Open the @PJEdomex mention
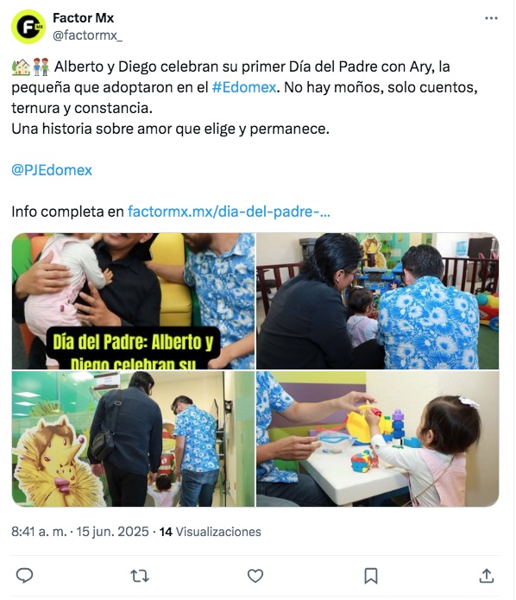The height and width of the screenshot is (600, 516). [52, 170]
